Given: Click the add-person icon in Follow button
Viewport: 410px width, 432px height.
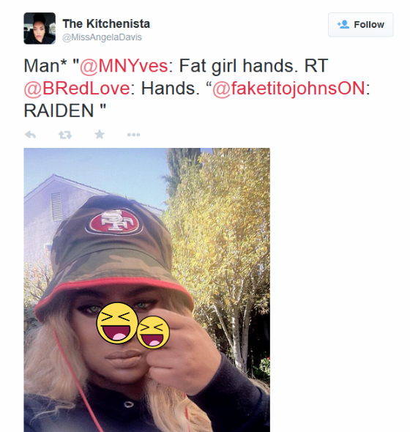Looking at the screenshot, I should coord(343,24).
